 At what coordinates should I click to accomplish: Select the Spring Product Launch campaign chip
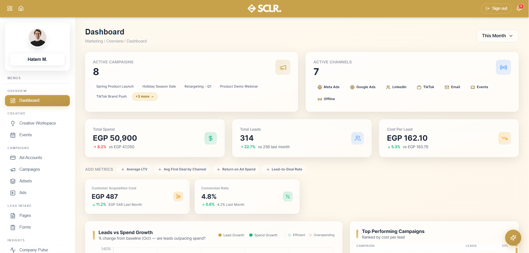(x=115, y=86)
